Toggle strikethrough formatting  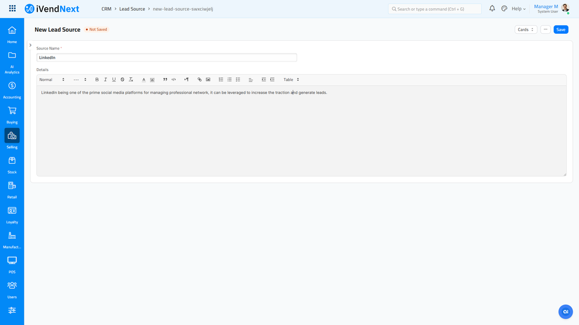click(x=122, y=80)
